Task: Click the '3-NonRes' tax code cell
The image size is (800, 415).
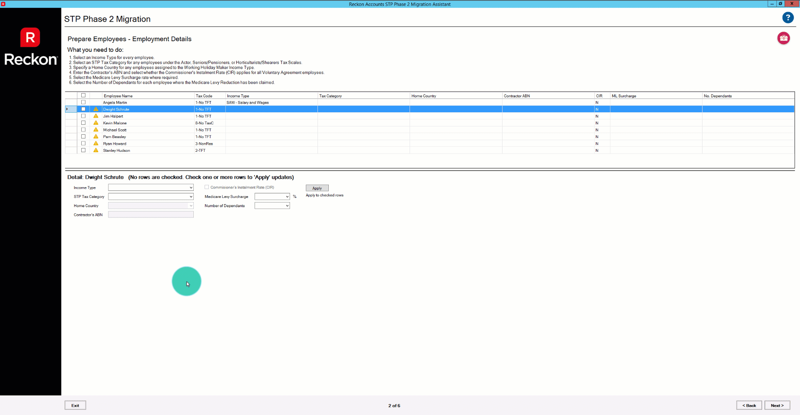Action: tap(210, 143)
